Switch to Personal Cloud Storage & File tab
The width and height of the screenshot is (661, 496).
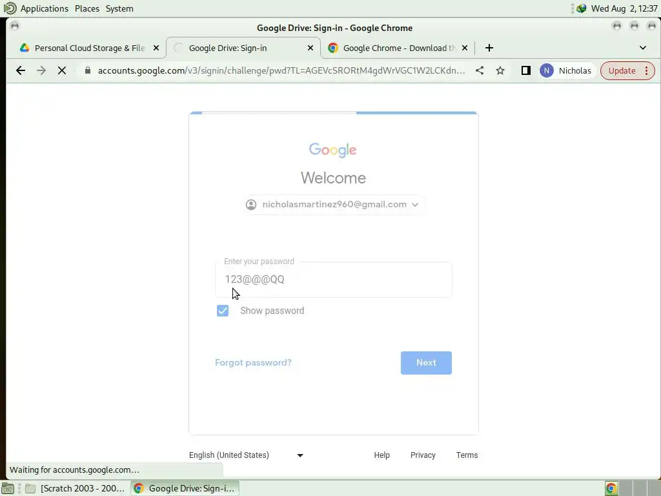click(89, 48)
